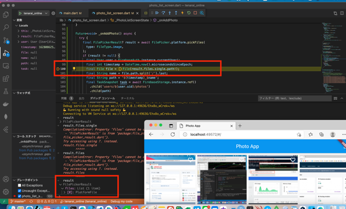Screen dimensions: 346x209
Task: Click master branch in status bar
Action: (18, 201)
